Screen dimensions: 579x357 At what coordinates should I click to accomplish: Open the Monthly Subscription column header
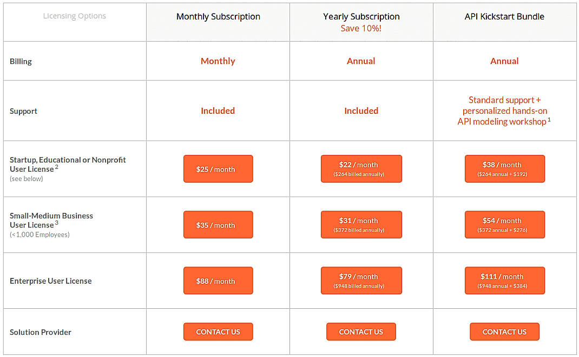(x=218, y=16)
